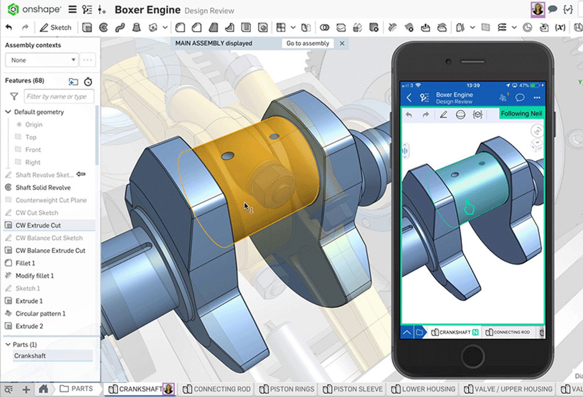Click the rollback stopwatch icon beside Features

pyautogui.click(x=88, y=82)
